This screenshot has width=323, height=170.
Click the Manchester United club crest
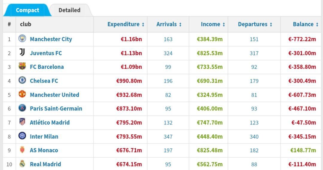[x=22, y=94]
